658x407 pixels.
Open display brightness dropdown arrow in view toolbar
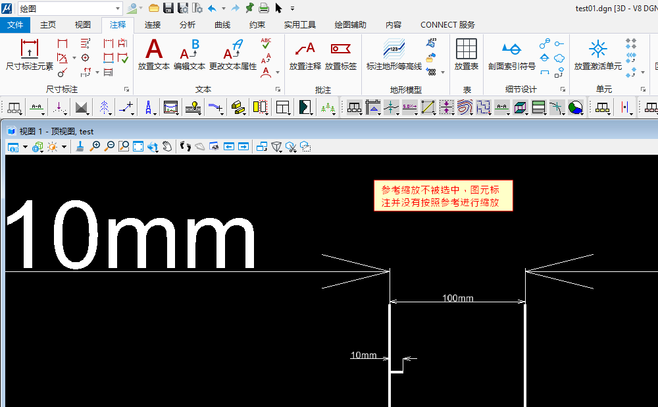(64, 147)
